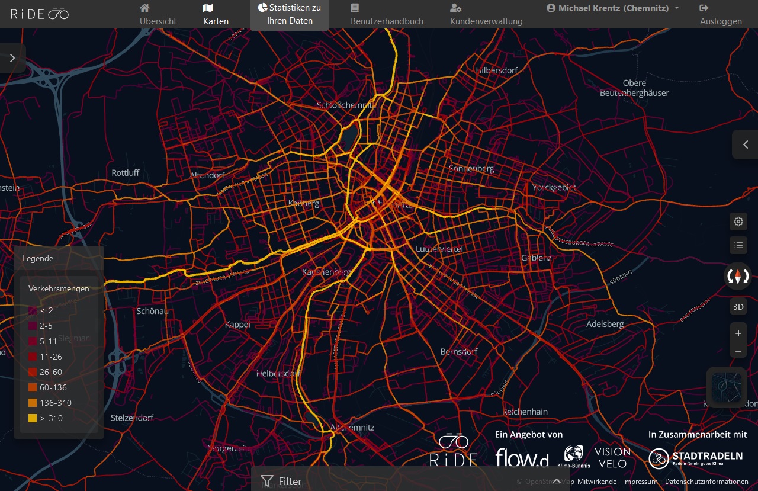Image resolution: width=758 pixels, height=491 pixels.
Task: Open Datenschutzinformationen link
Action: (x=706, y=482)
